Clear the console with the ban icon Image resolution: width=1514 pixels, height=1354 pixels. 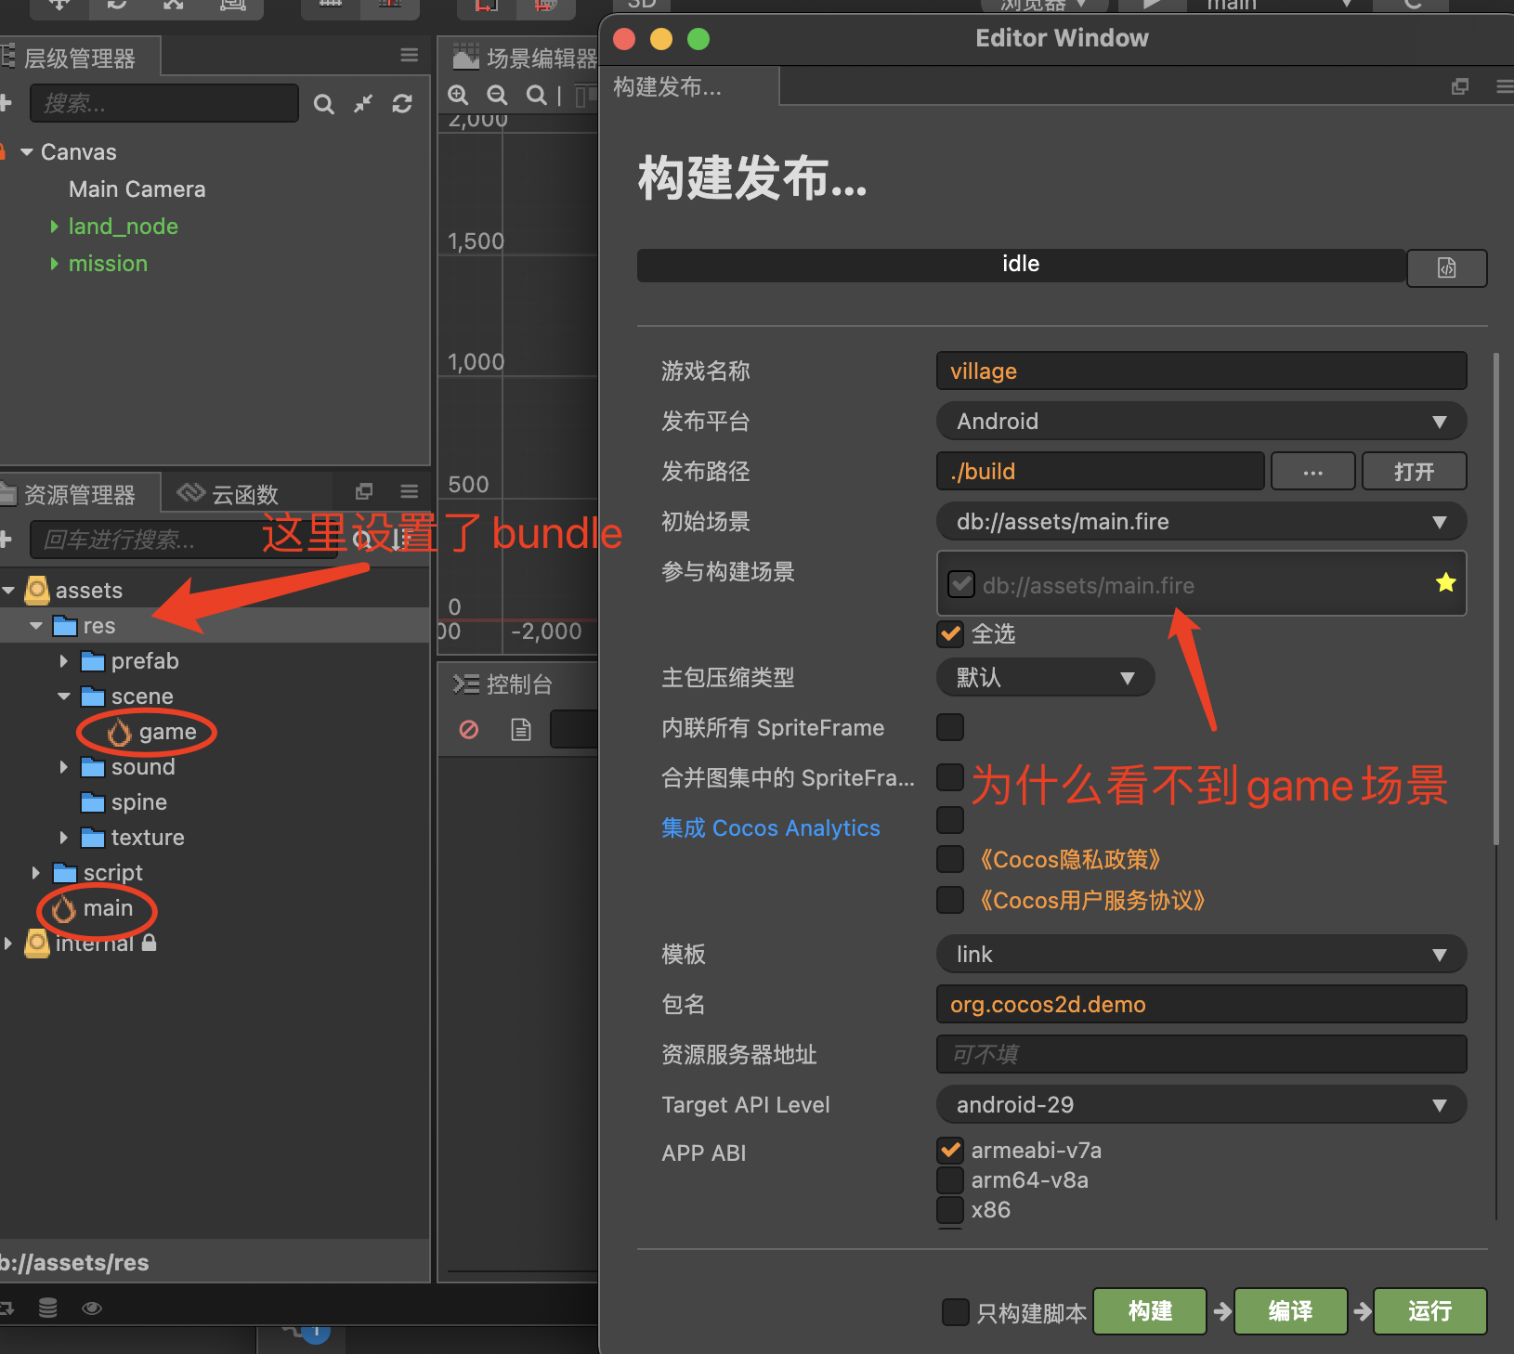pyautogui.click(x=468, y=730)
